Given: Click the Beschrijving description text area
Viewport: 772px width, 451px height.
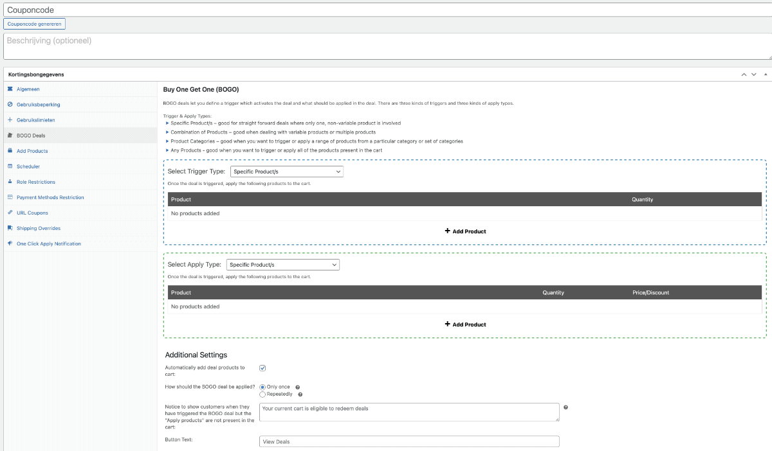Looking at the screenshot, I should click(386, 46).
